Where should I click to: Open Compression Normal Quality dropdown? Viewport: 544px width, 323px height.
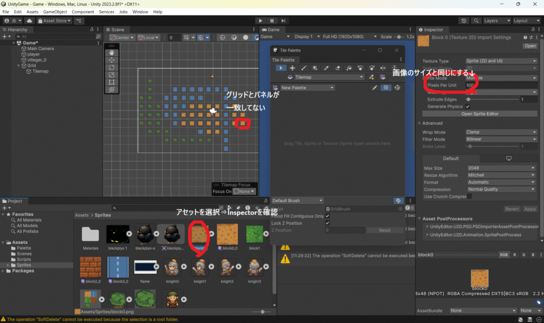pos(501,190)
